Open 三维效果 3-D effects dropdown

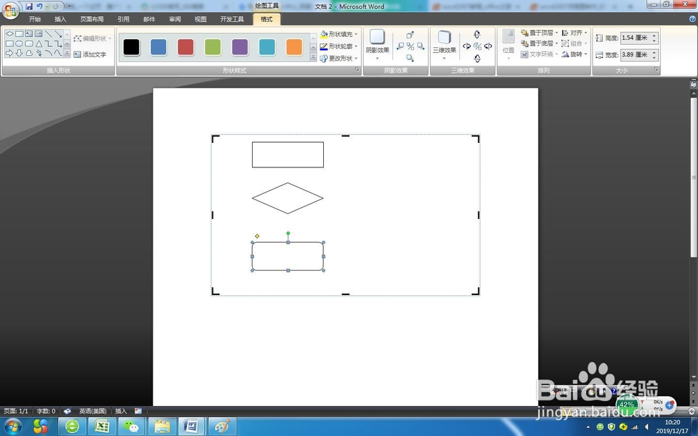[444, 45]
